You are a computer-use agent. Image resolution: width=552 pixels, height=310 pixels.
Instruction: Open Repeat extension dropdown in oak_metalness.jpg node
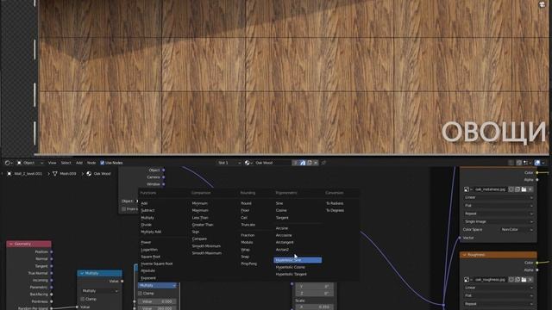pos(499,214)
